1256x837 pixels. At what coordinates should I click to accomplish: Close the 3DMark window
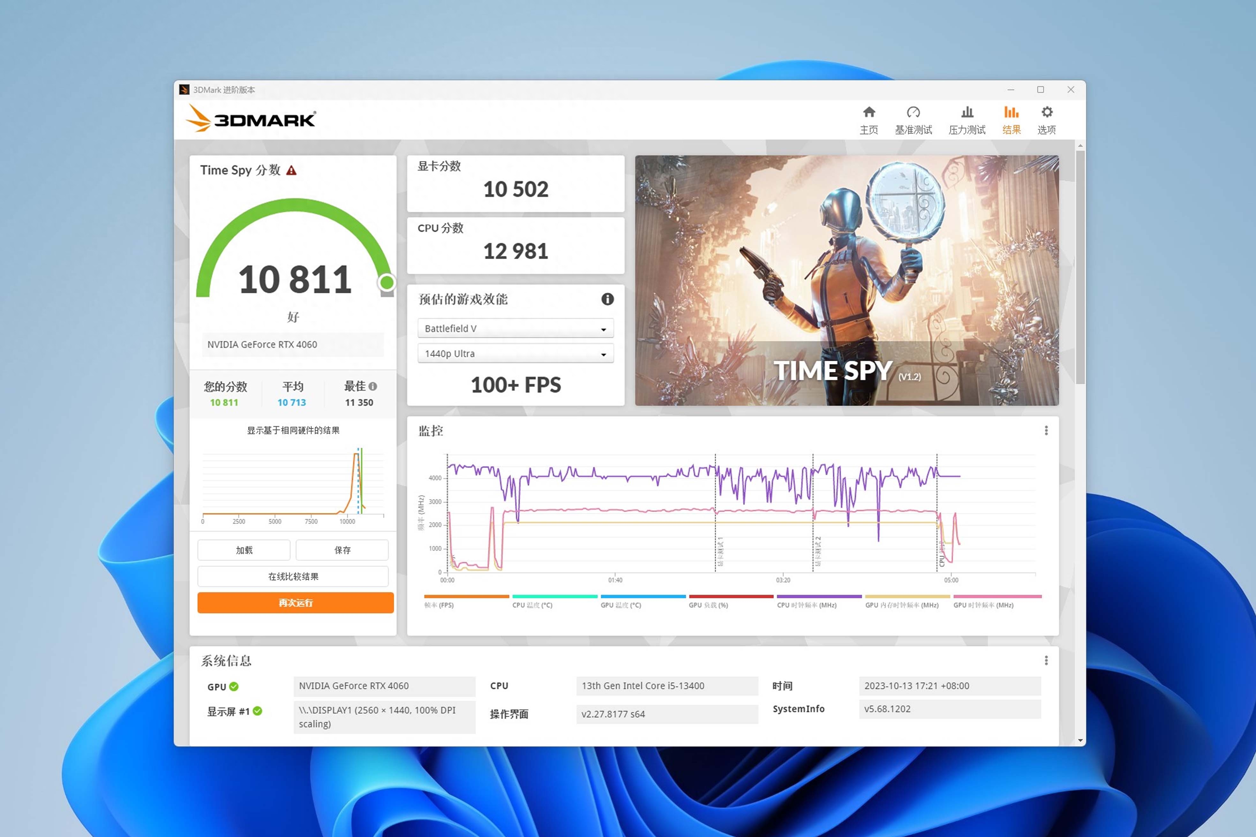1071,90
